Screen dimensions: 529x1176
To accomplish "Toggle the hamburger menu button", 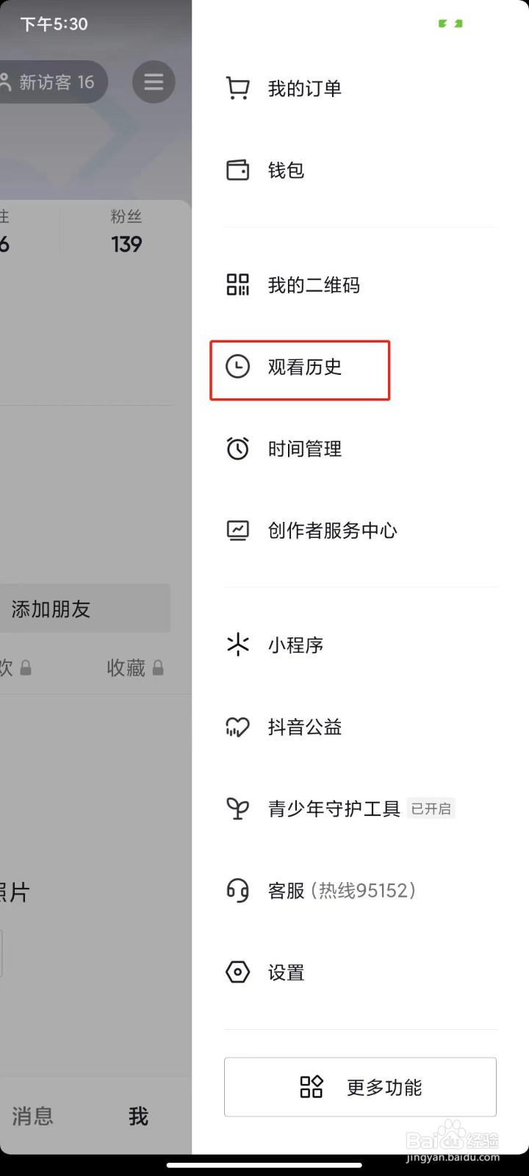I will coord(154,82).
